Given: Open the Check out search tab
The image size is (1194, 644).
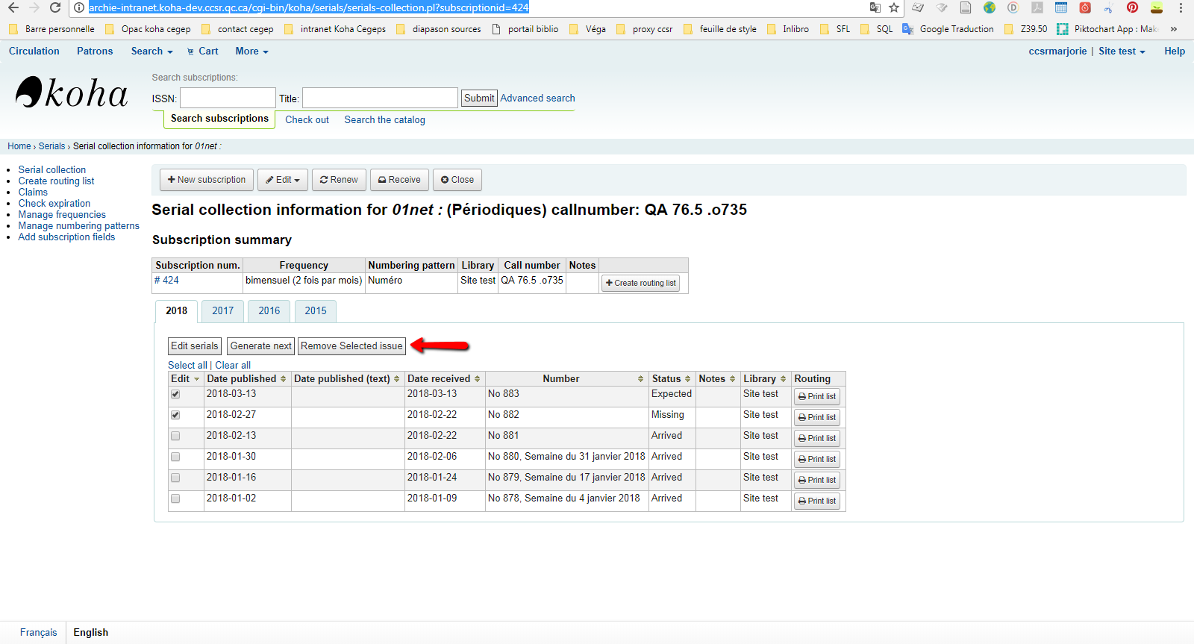Looking at the screenshot, I should 307,120.
